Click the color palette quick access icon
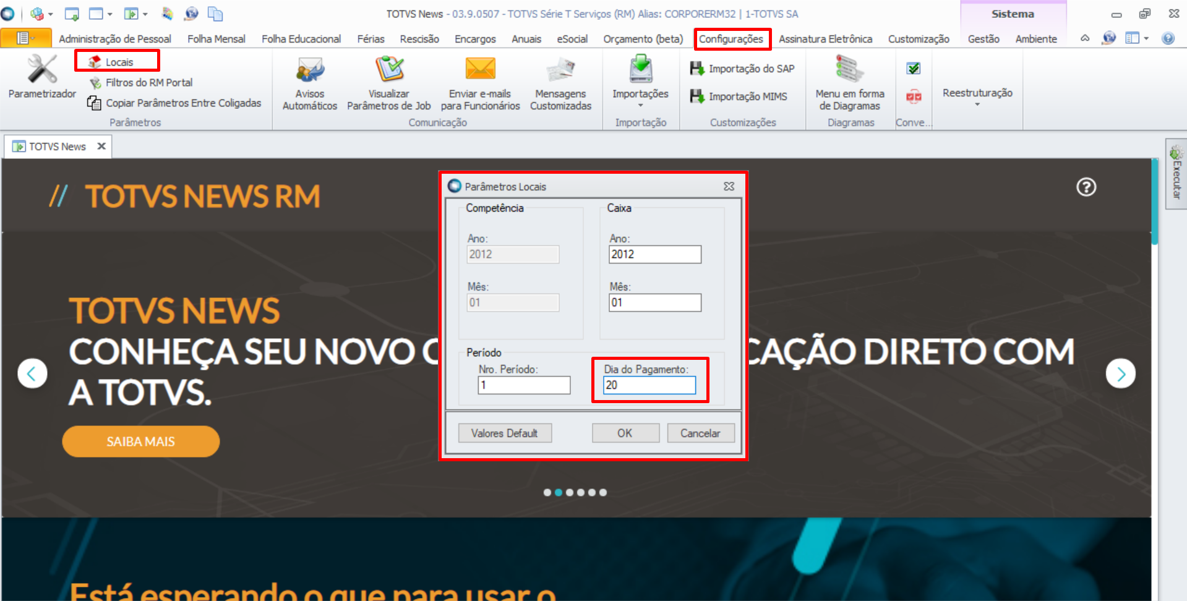Viewport: 1187px width, 601px height. click(167, 14)
